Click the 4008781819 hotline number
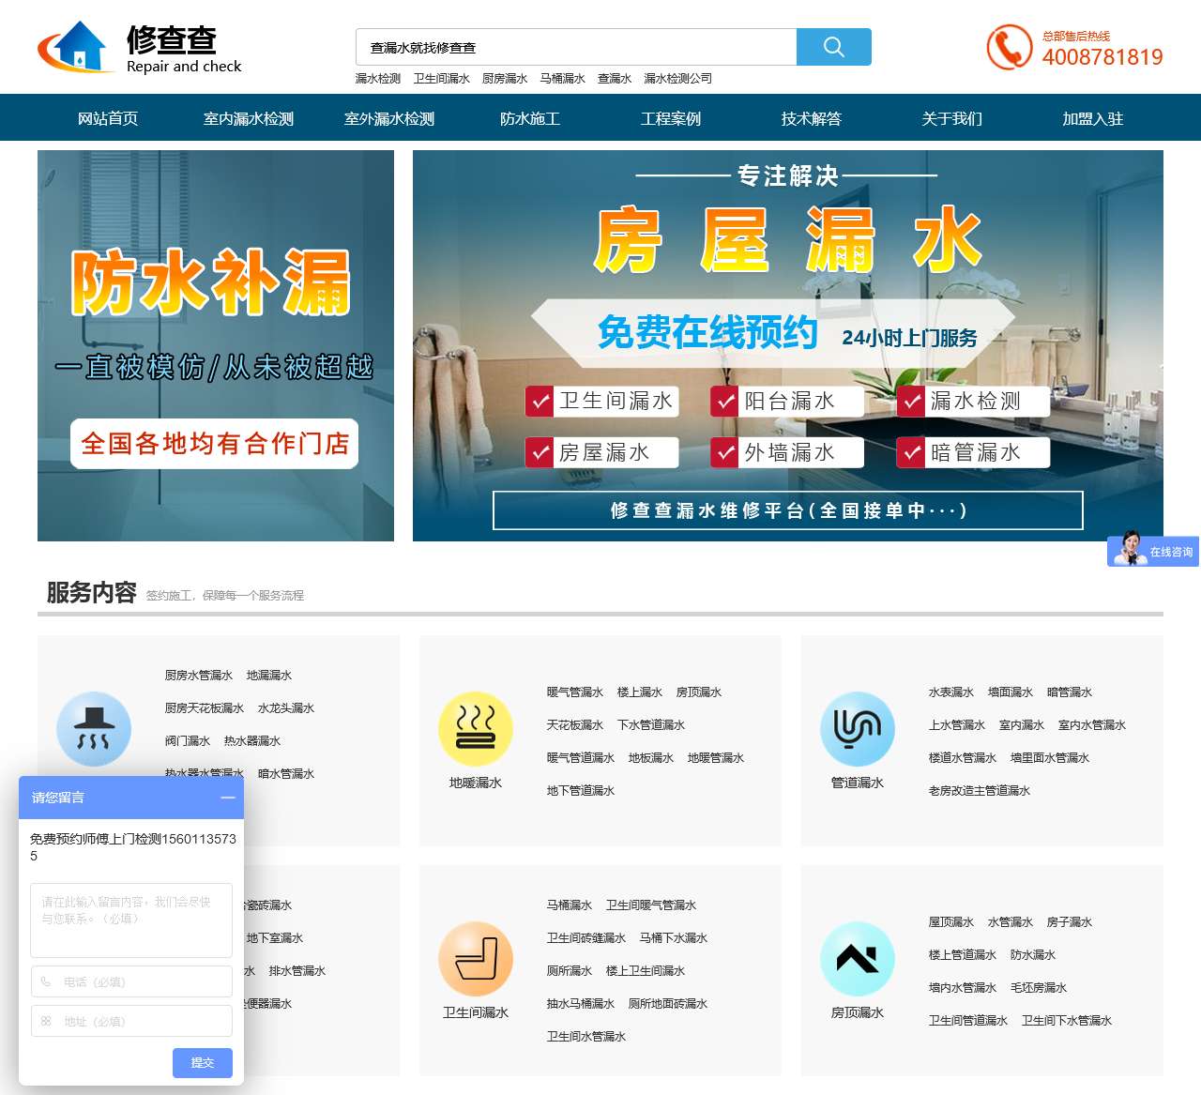1201x1095 pixels. pos(1102,57)
